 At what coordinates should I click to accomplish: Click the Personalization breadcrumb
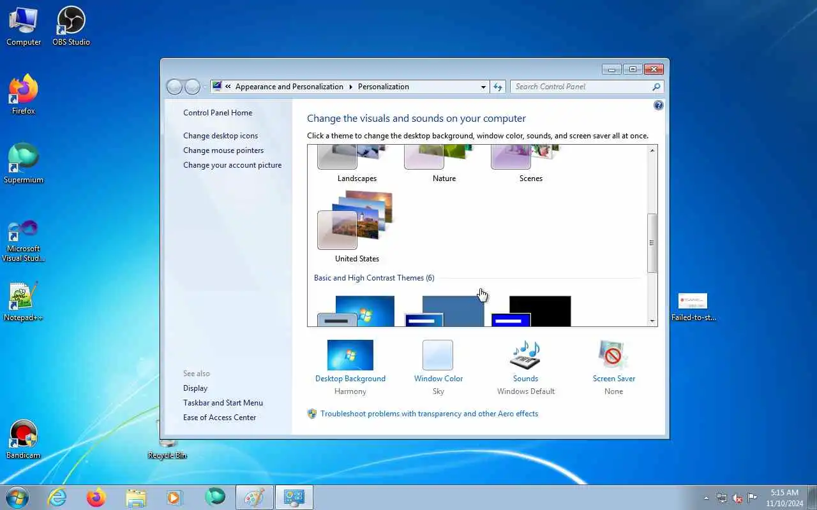(384, 87)
